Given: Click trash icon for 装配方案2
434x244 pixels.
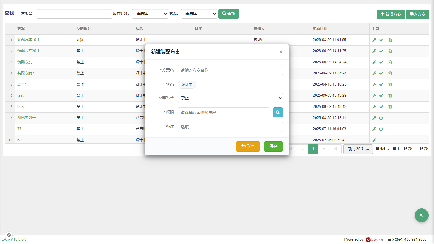Looking at the screenshot, I should coord(390,73).
